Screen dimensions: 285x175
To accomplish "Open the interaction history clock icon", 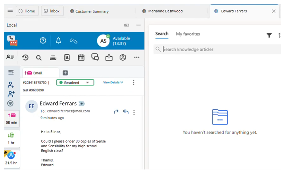I will [25, 58].
